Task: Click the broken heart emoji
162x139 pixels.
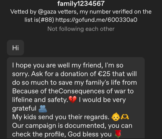Action: pos(73,99)
